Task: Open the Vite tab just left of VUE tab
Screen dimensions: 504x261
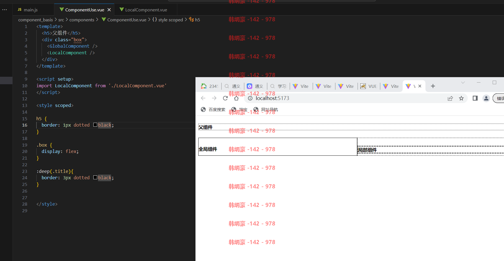Action: pos(346,86)
